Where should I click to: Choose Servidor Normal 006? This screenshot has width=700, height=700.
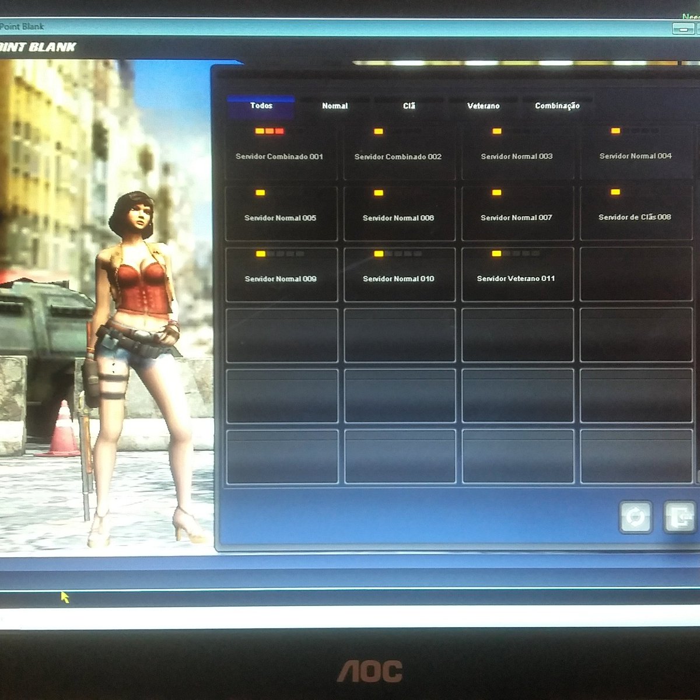pyautogui.click(x=400, y=213)
